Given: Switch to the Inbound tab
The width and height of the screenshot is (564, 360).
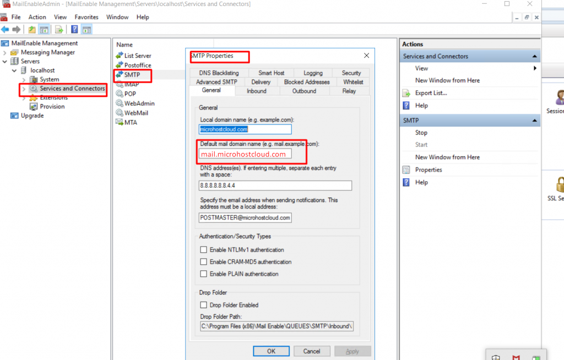Looking at the screenshot, I should [x=257, y=91].
